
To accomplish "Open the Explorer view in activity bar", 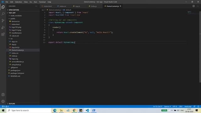I will pos(3,7).
